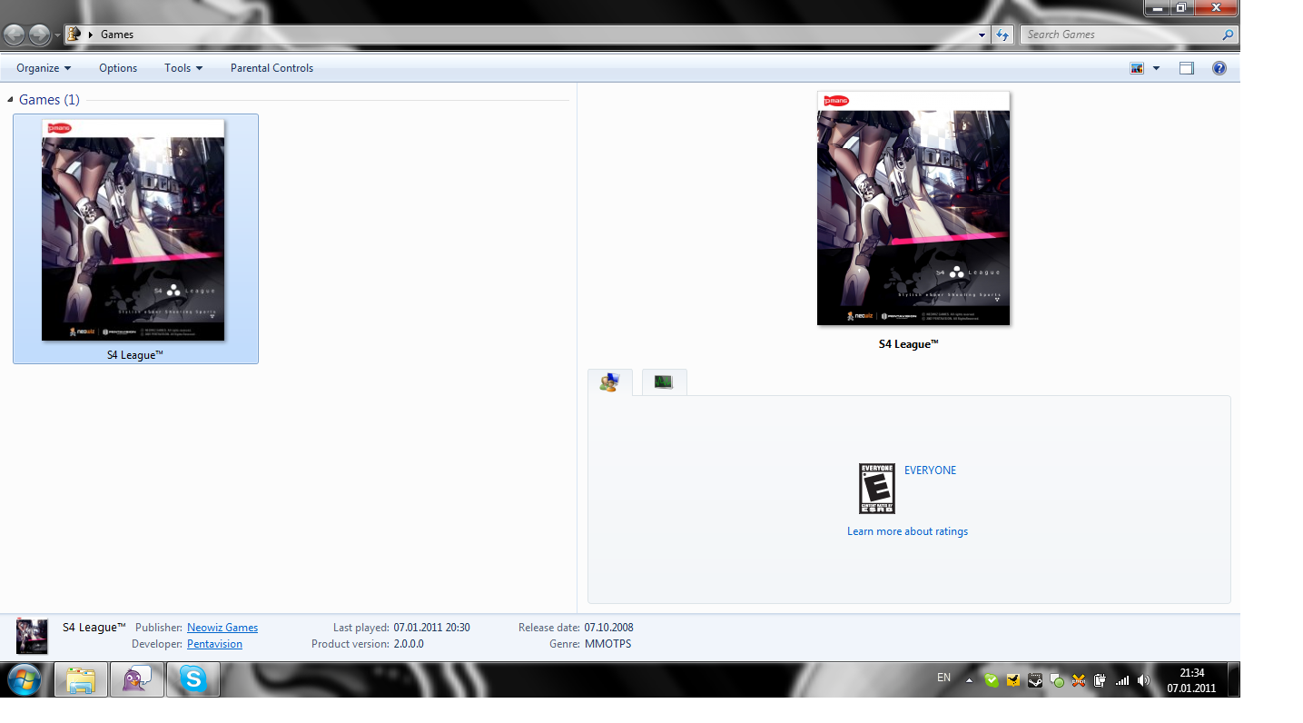Show hidden tray icons arrow
The image size is (1303, 723).
tap(969, 679)
